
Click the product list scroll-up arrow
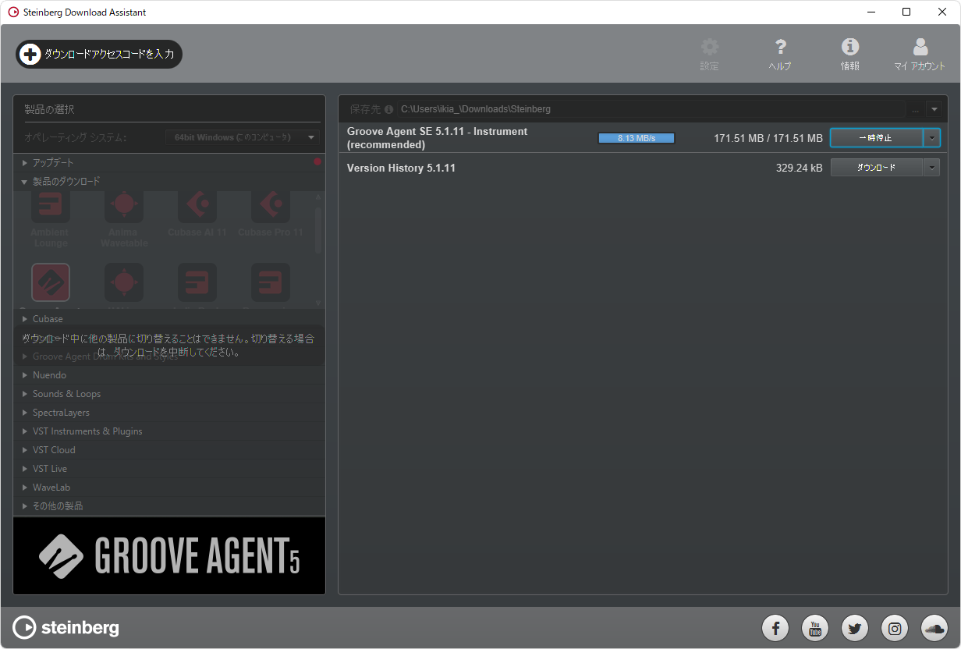tap(317, 196)
